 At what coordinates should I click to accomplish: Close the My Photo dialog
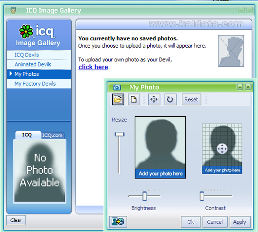click(248, 87)
